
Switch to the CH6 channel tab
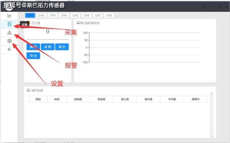click(x=87, y=15)
